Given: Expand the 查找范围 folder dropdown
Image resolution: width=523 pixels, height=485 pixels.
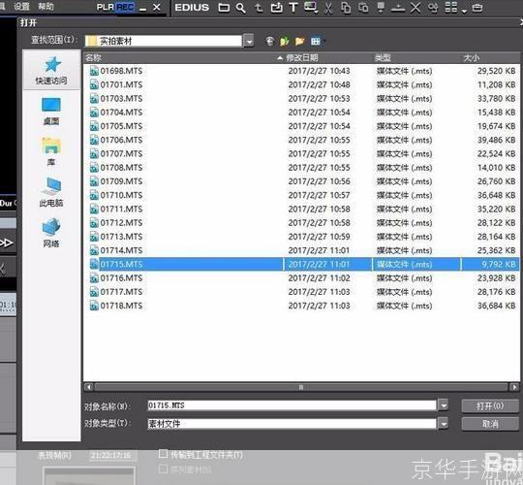Looking at the screenshot, I should coord(249,41).
